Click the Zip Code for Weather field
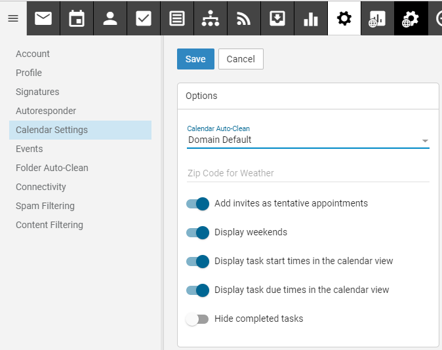This screenshot has height=350, width=442. (308, 173)
